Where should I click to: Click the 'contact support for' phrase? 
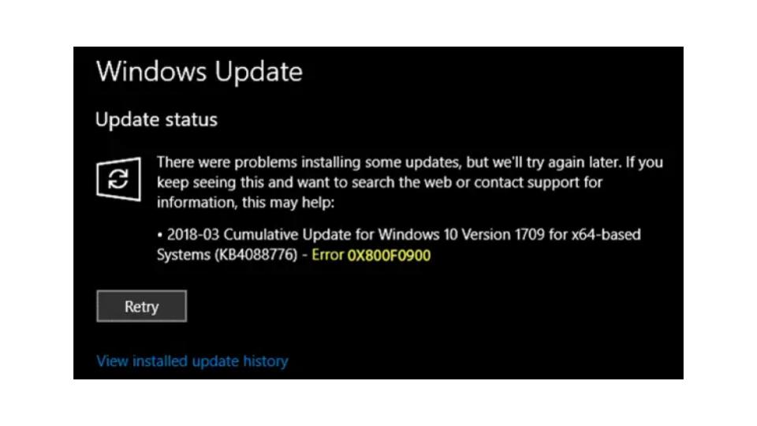(539, 182)
